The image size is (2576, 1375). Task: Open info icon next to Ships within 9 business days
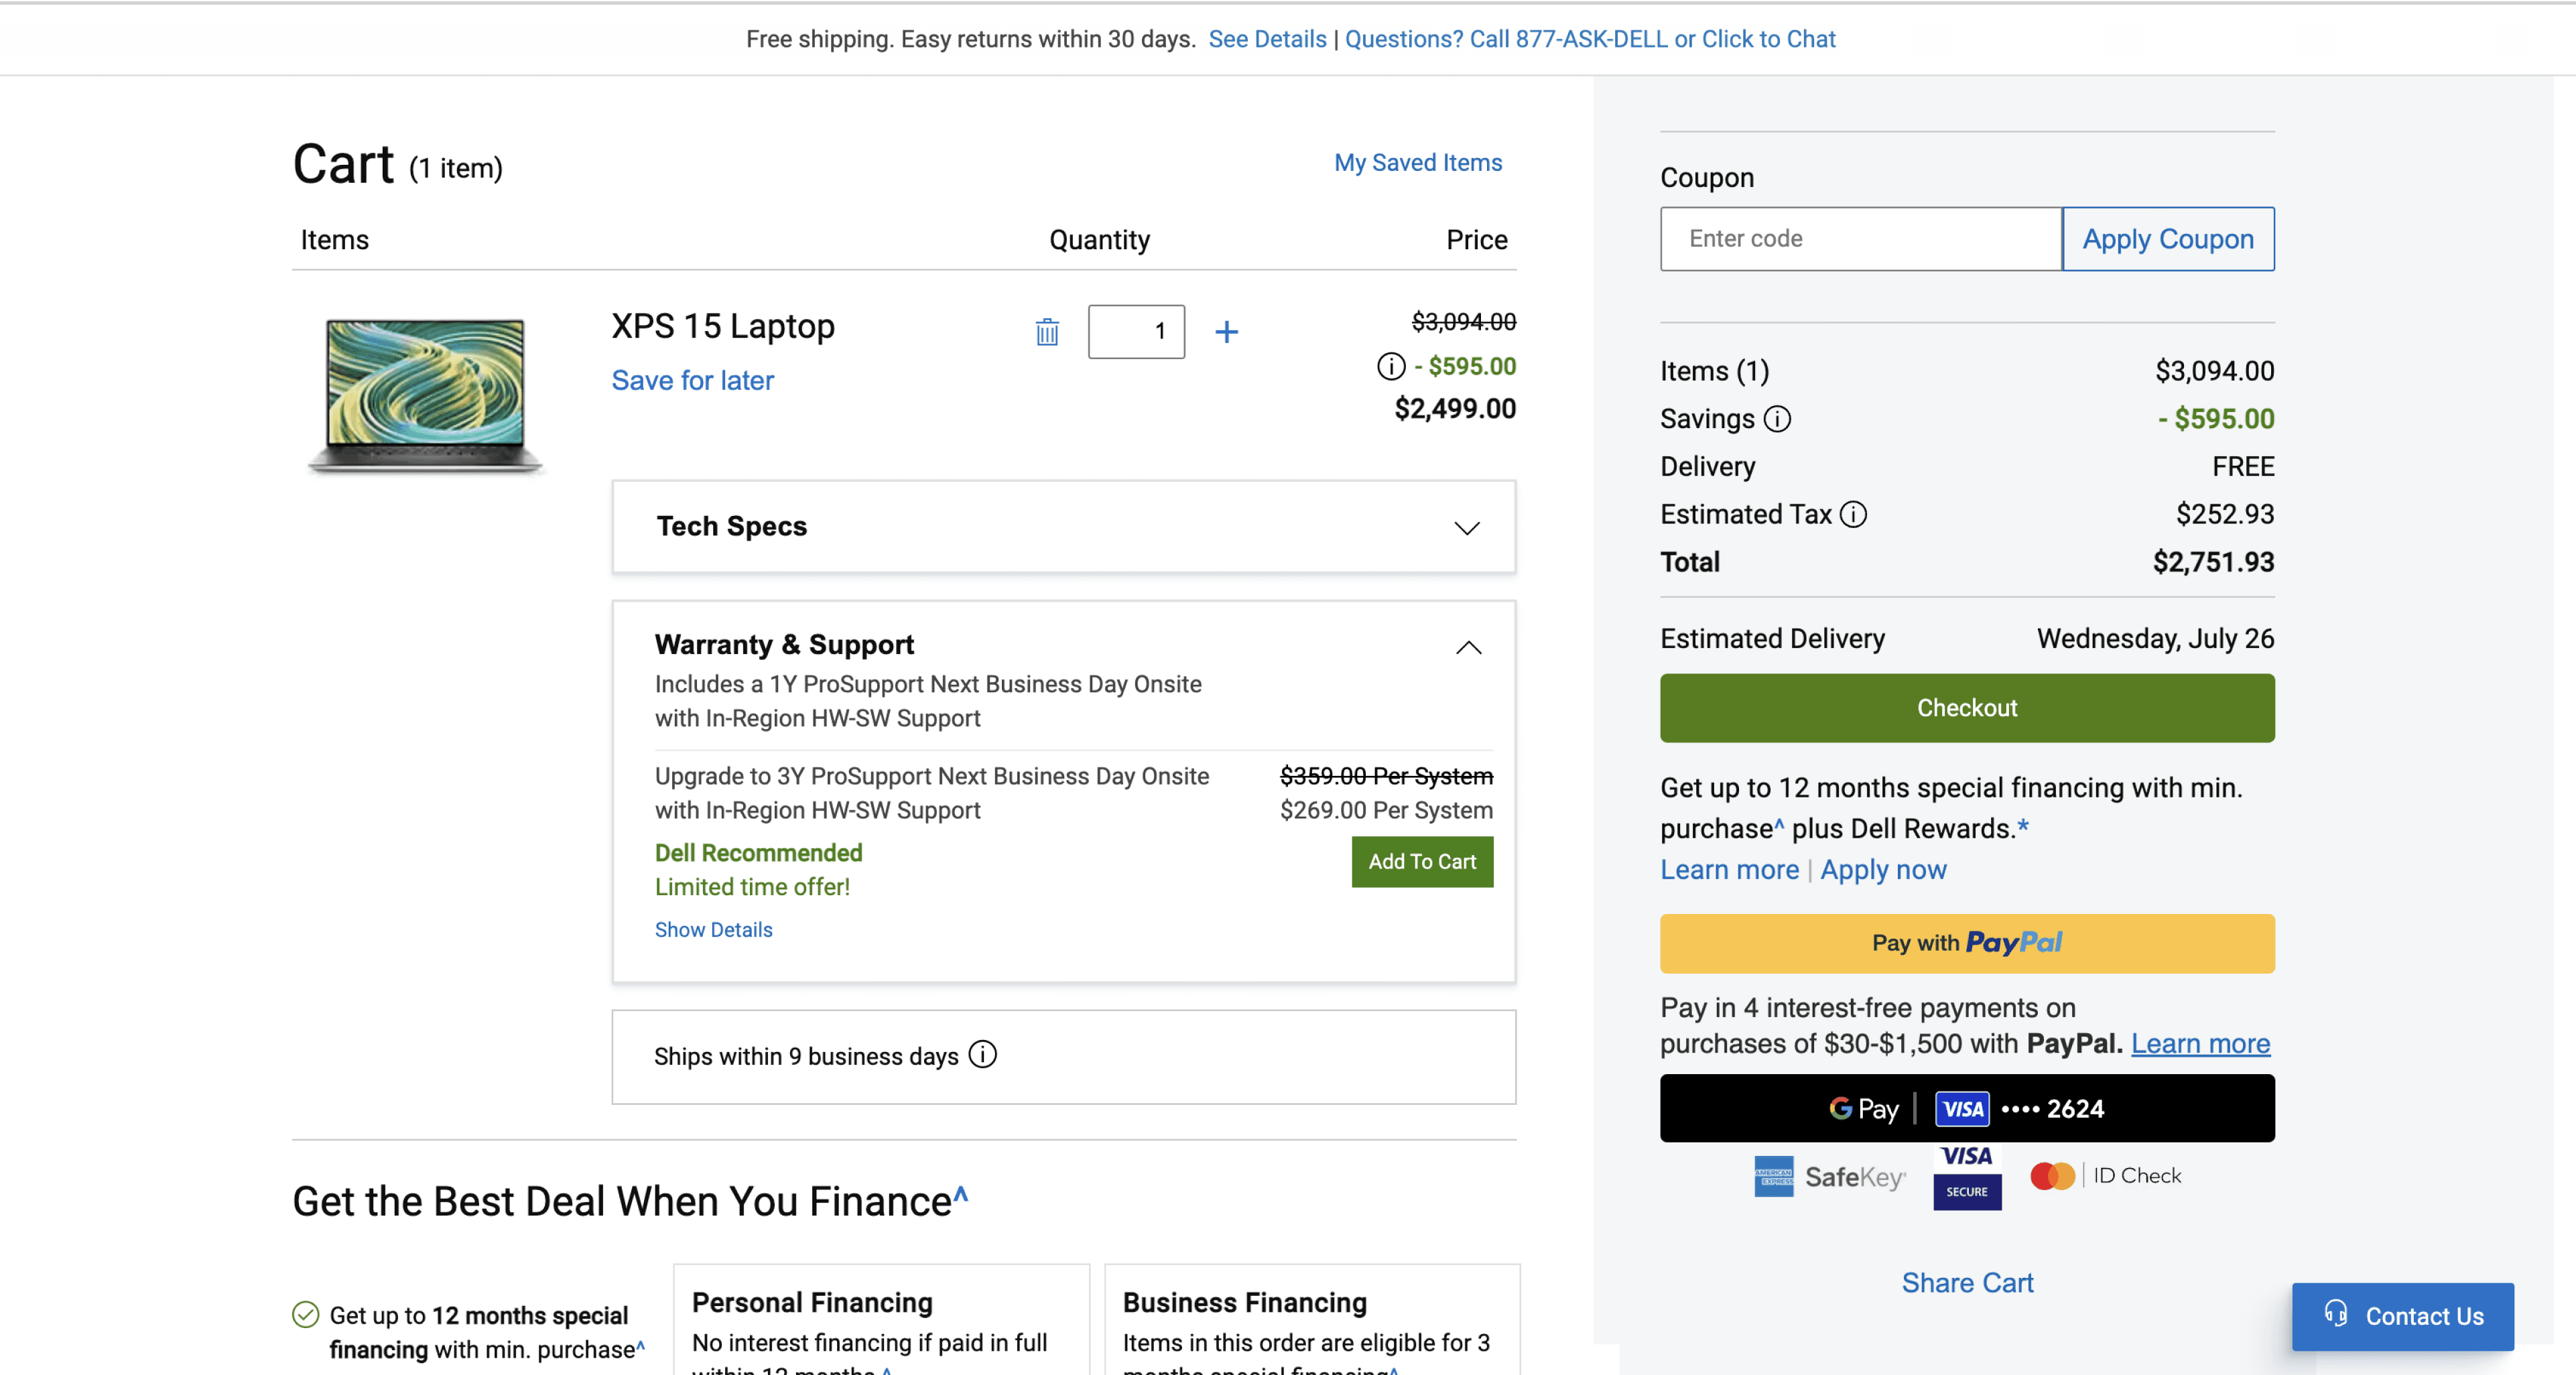click(x=983, y=1055)
